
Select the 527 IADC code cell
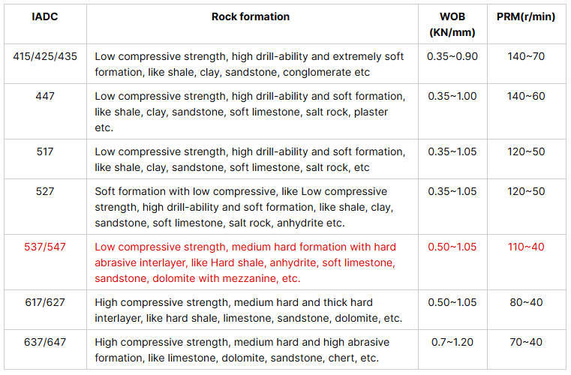coord(45,191)
